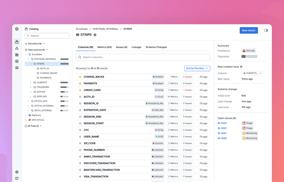The image size is (284, 182).
Task: Click the triage icon beside BI-1894
Action: [244, 123]
